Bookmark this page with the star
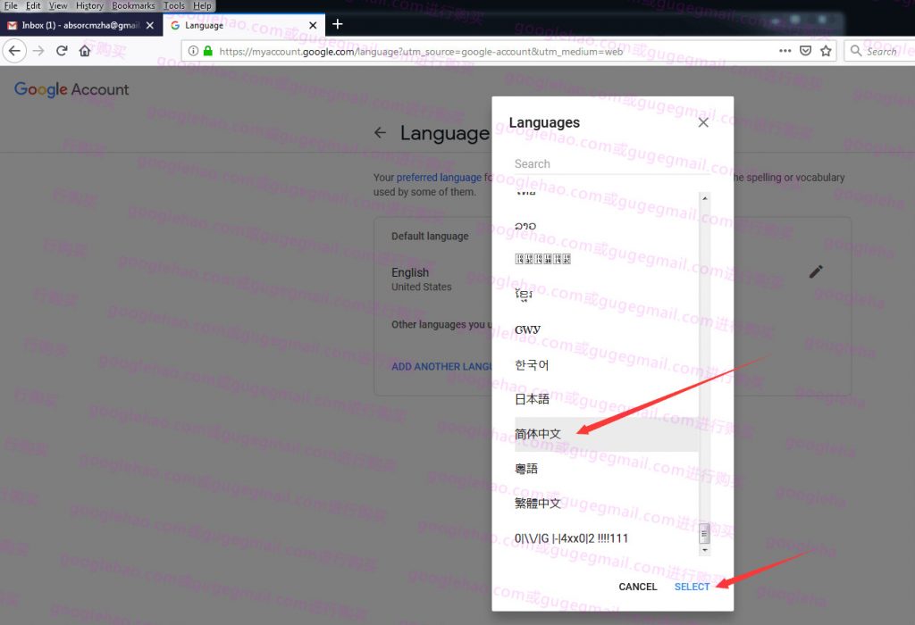The height and width of the screenshot is (625, 915). [826, 51]
